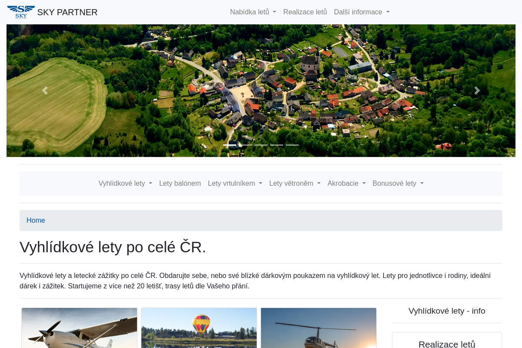Advance to next carousel slide

click(477, 90)
